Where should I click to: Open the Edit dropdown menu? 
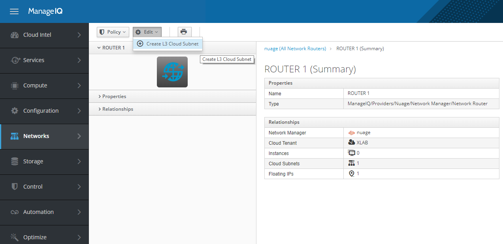tap(147, 32)
